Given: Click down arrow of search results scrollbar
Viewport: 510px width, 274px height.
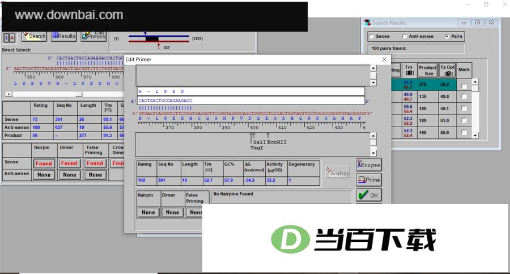Looking at the screenshot, I should point(475,135).
